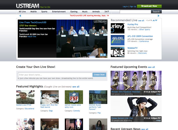Click the Sign Up link

(x=133, y=7)
